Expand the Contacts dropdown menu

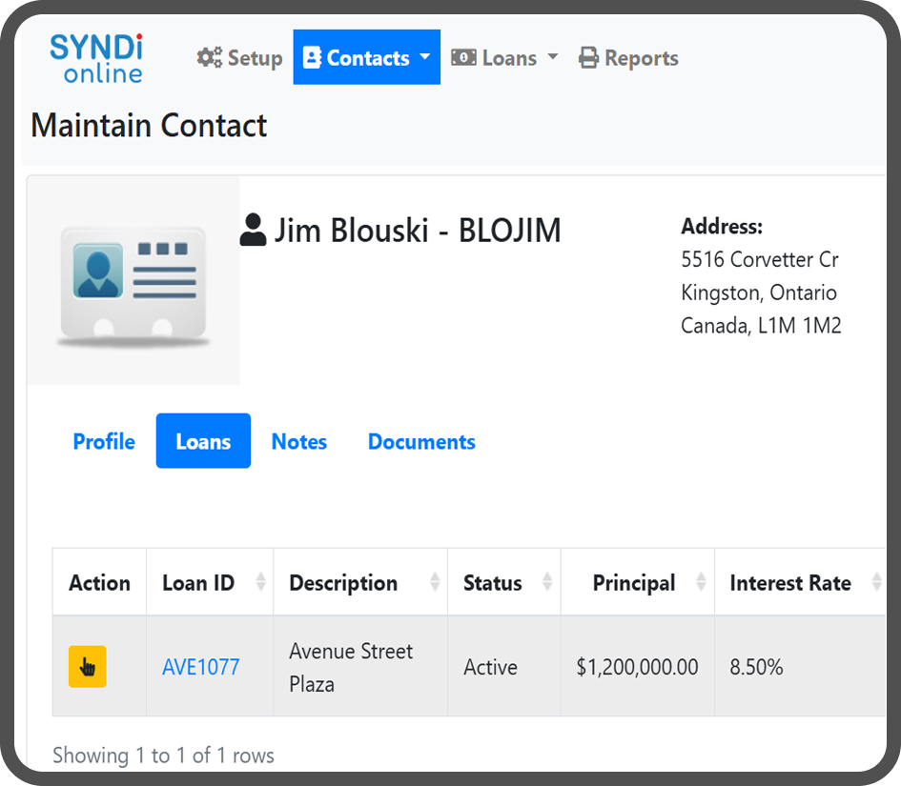coord(366,58)
